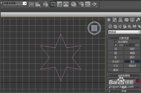Select the Systems gears icon

pyautogui.click(x=139, y=26)
